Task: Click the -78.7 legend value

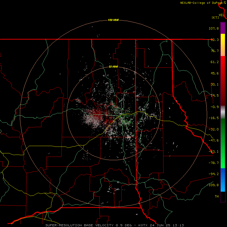Action: coord(214,163)
